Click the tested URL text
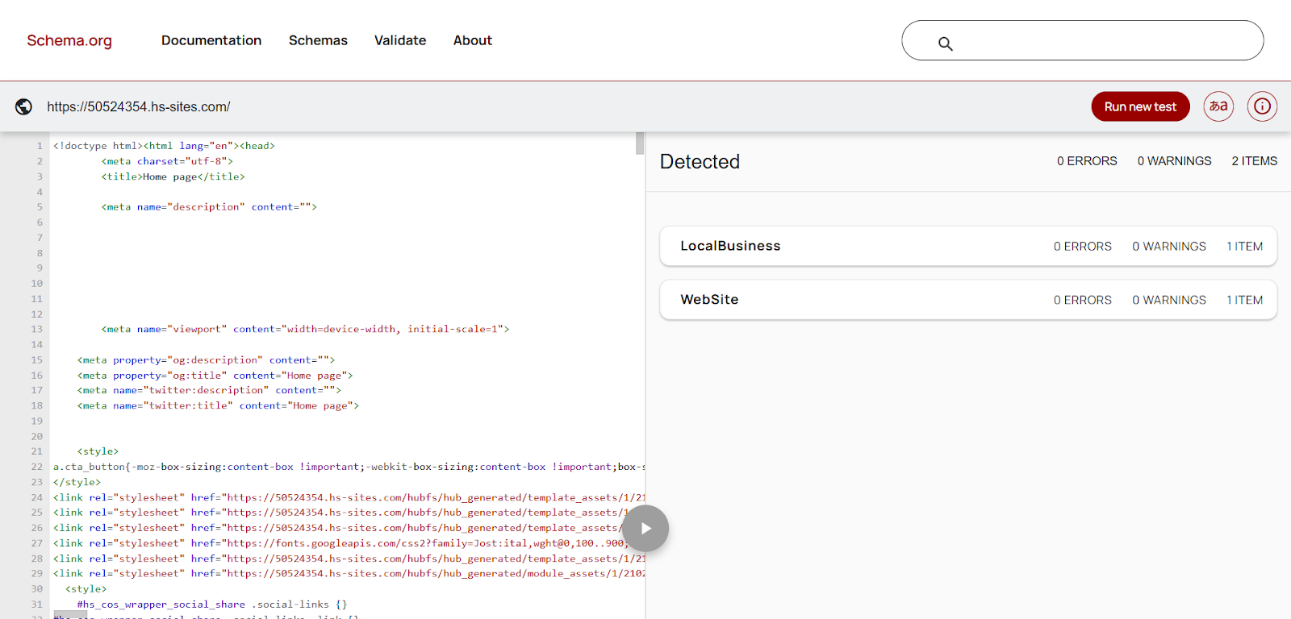The image size is (1291, 619). 139,106
